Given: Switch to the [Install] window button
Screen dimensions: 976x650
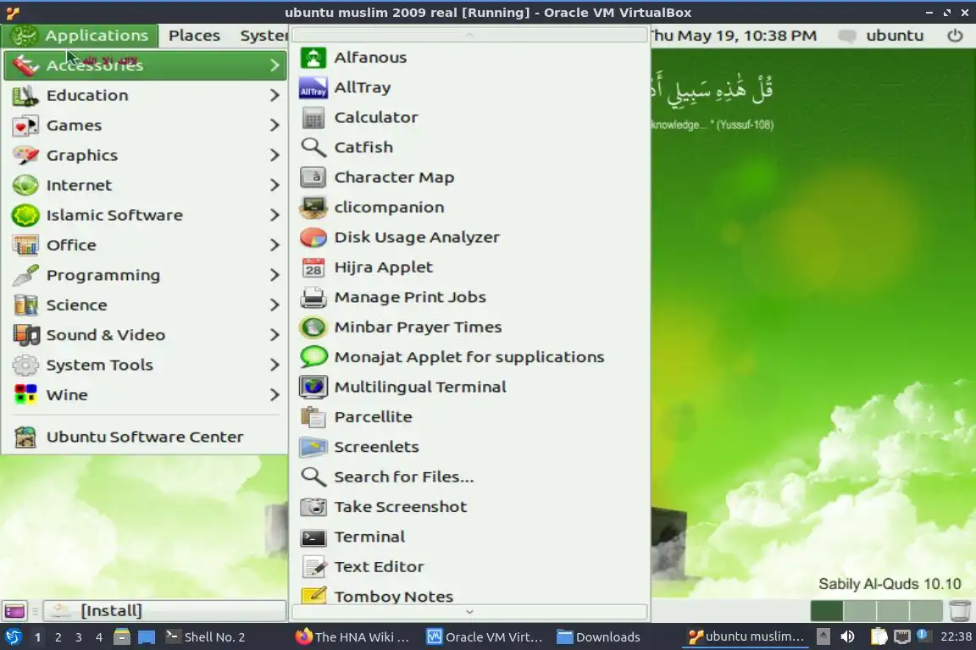Looking at the screenshot, I should pyautogui.click(x=165, y=611).
